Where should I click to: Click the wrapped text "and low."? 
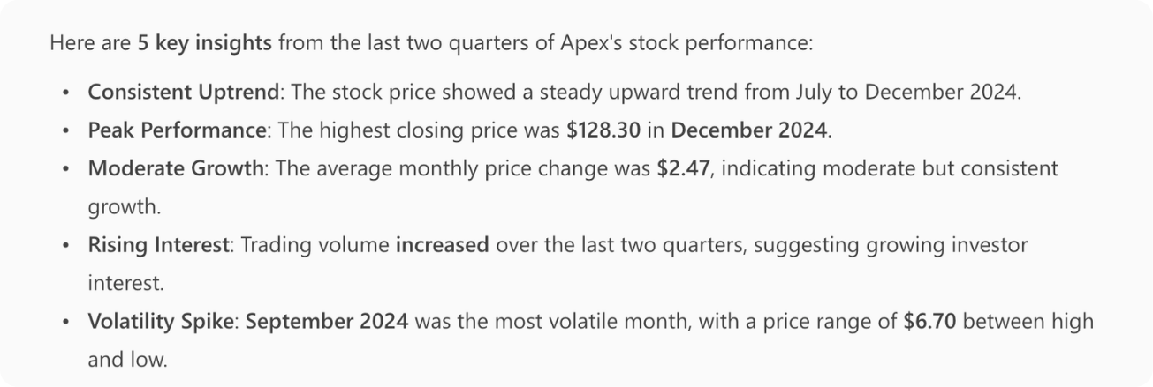[x=126, y=359]
